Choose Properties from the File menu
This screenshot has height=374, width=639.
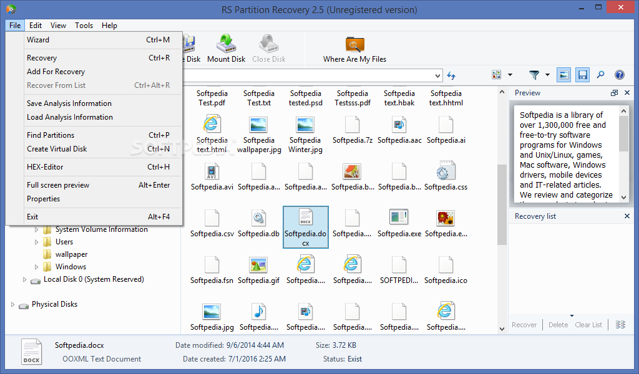[94, 199]
